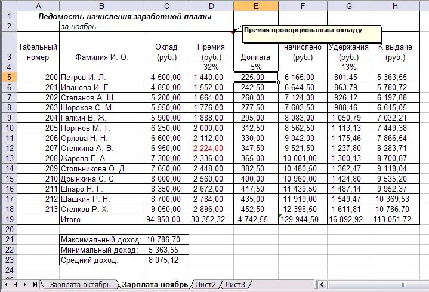Open the Лист3 sheet tab
Image resolution: width=429 pixels, height=292 pixels.
pos(235,285)
